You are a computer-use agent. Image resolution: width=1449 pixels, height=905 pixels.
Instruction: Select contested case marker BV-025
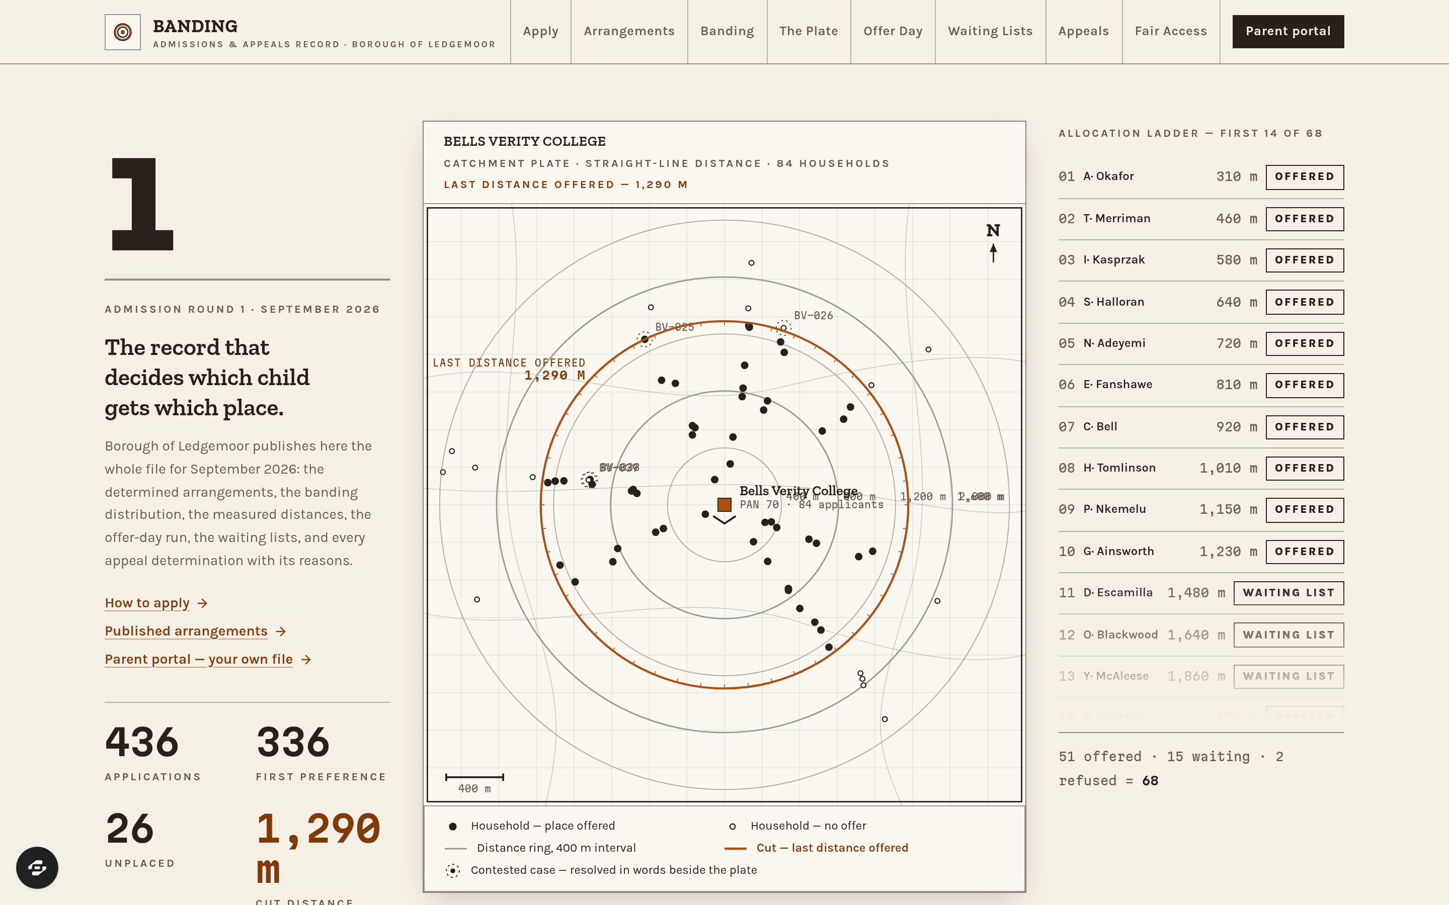(645, 339)
